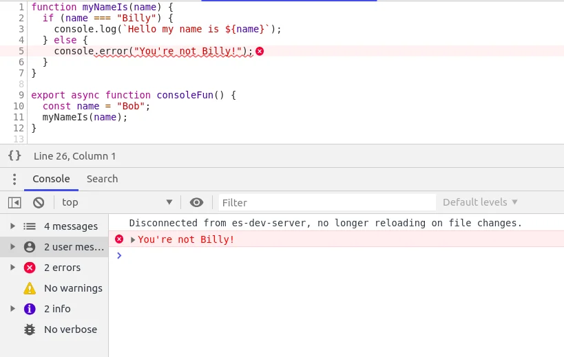This screenshot has width=564, height=357.
Task: Expand the 4 messages group
Action: (12, 226)
